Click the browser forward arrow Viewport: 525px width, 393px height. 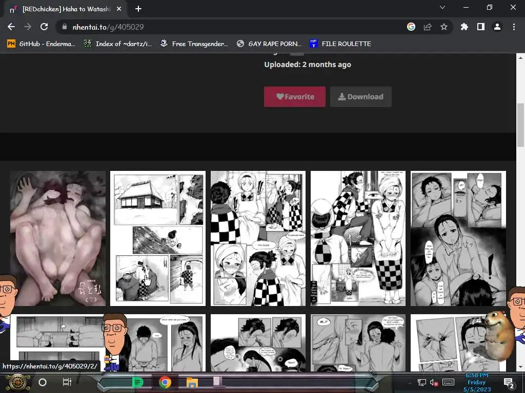(x=28, y=27)
